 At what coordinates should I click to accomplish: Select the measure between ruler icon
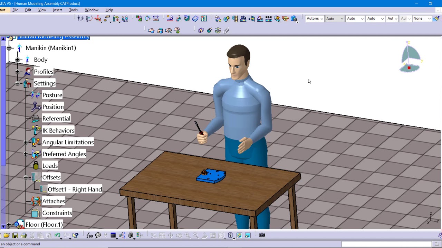(x=156, y=18)
